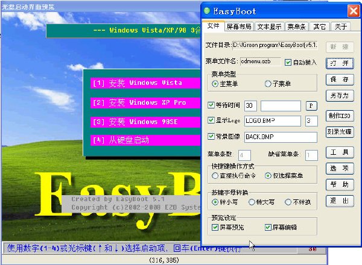Viewport: 362px width, 265px height.
Task: Click the Copyright (c)2002-2008 text line
Action: coord(136,207)
